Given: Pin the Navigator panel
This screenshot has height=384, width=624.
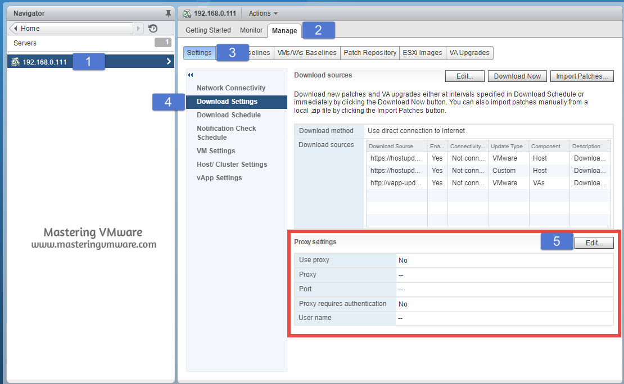Looking at the screenshot, I should (x=168, y=13).
